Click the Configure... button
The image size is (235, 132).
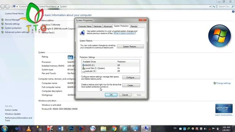pos(131,77)
